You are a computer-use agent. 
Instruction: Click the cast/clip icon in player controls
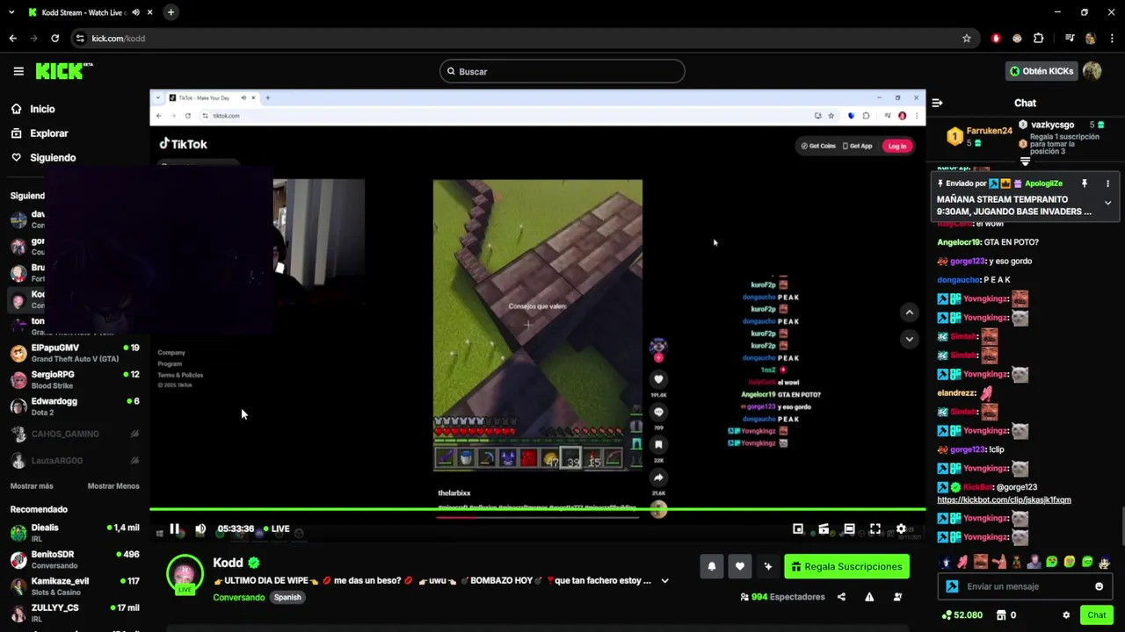point(824,528)
